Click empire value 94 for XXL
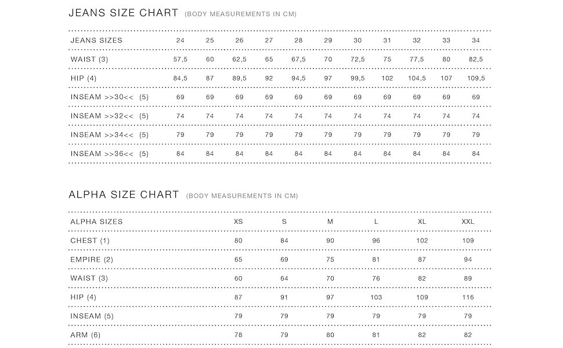Image resolution: width=563 pixels, height=348 pixels. (x=468, y=259)
